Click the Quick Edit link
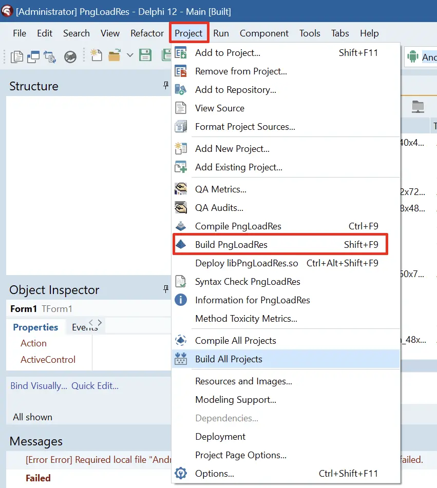The height and width of the screenshot is (488, 437). (x=95, y=385)
